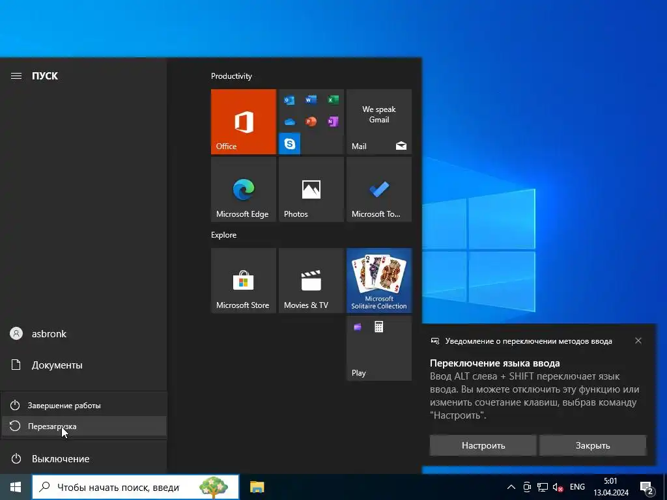The width and height of the screenshot is (667, 500).
Task: Launch Word from the Office apps folder tile
Action: [311, 100]
